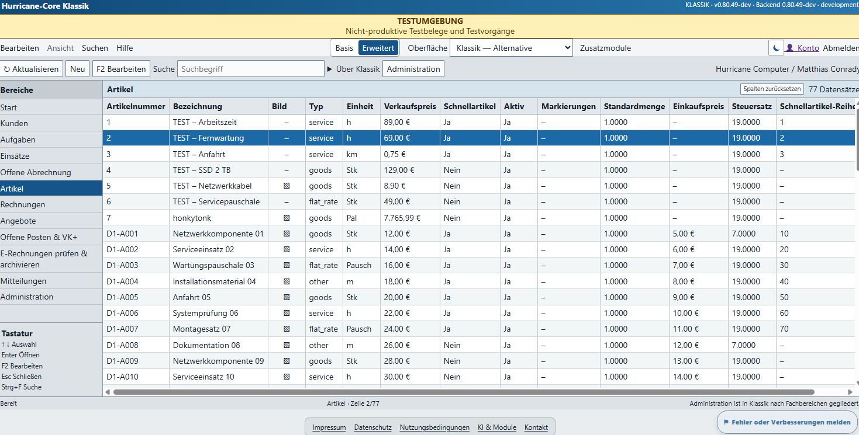The width and height of the screenshot is (859, 435).
Task: Open the Suchen menu
Action: click(x=95, y=48)
